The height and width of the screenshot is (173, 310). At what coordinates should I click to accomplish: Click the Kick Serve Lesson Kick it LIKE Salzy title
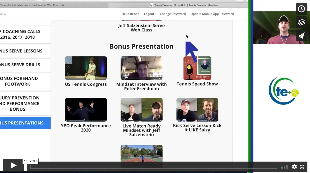pyautogui.click(x=197, y=128)
